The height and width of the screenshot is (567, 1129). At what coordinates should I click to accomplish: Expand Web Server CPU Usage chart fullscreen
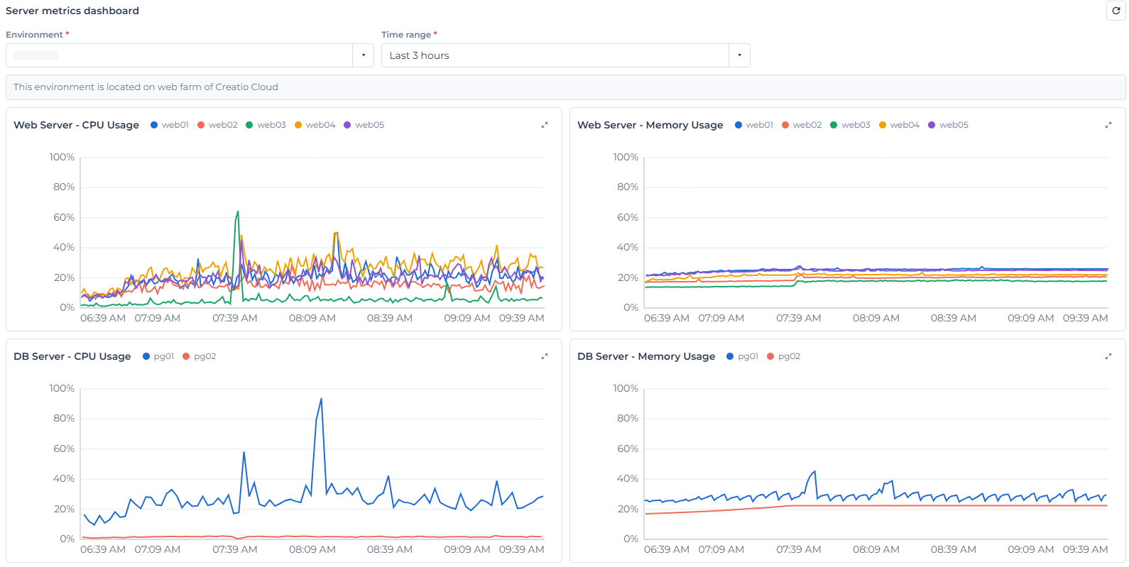point(545,125)
